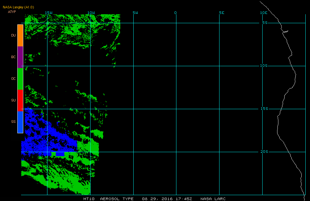This screenshot has width=310, height=201.
Task: Click the 15W longitude label
Action: (49, 13)
